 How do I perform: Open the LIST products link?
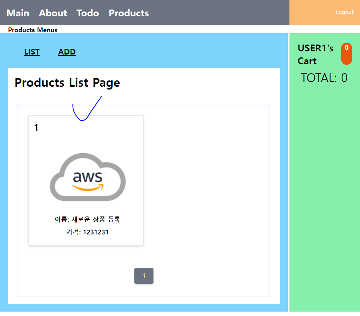click(32, 52)
